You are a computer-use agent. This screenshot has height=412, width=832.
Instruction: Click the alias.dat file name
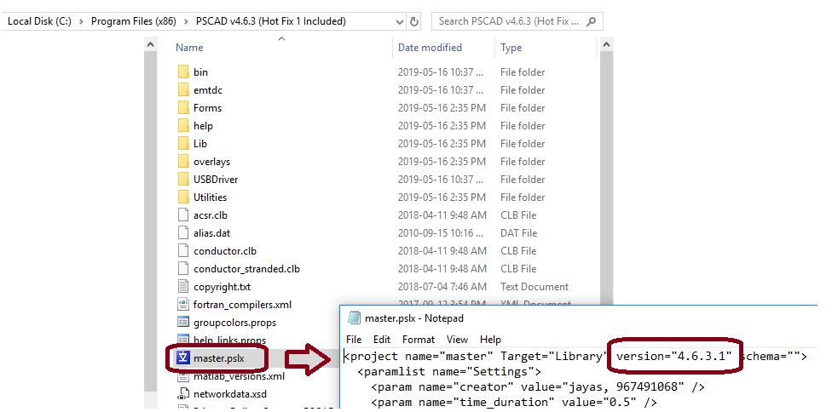tap(211, 233)
